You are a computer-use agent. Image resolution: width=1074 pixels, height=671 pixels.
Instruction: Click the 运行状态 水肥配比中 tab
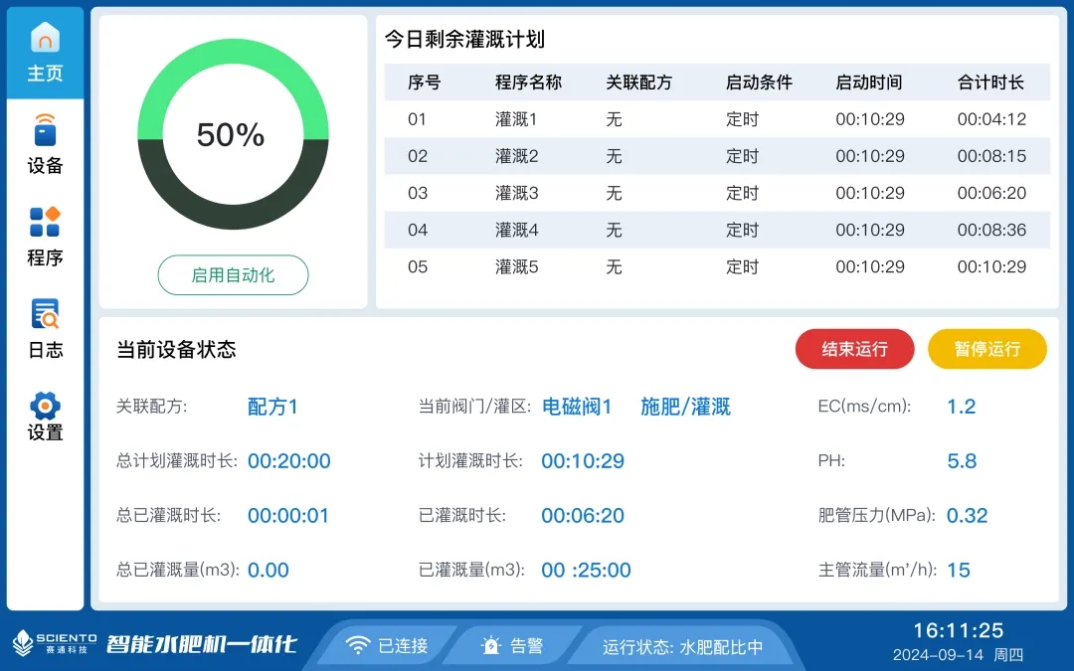682,646
